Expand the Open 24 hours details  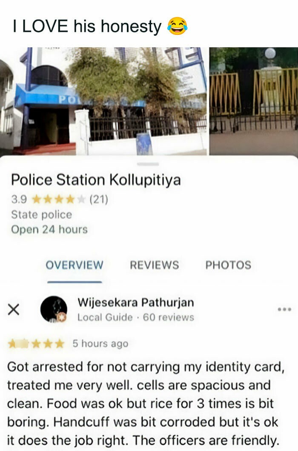(49, 229)
